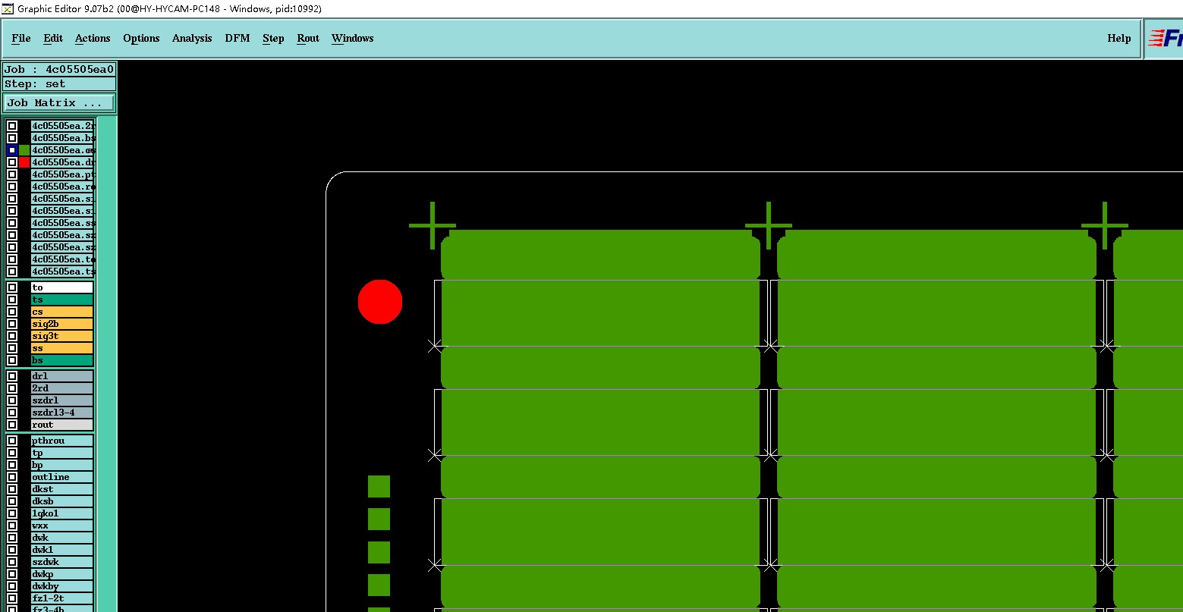Select the '2rd' layer name
Viewport: 1183px width, 612px height.
coord(62,388)
